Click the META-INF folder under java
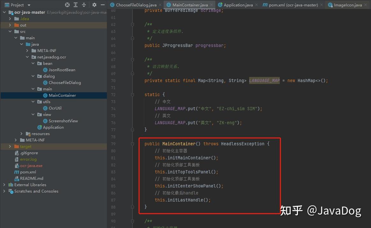This screenshot has width=371, height=228. coord(47,51)
